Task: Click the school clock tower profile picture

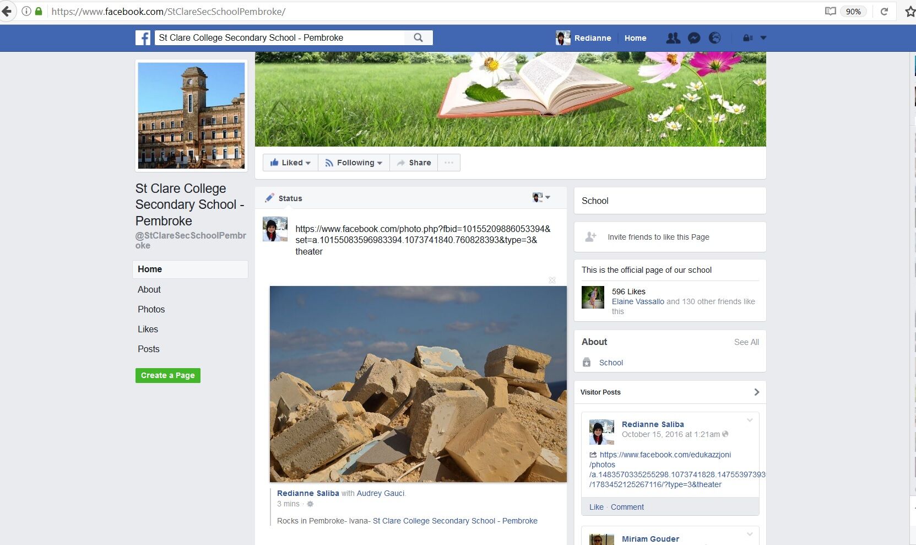Action: pos(191,116)
